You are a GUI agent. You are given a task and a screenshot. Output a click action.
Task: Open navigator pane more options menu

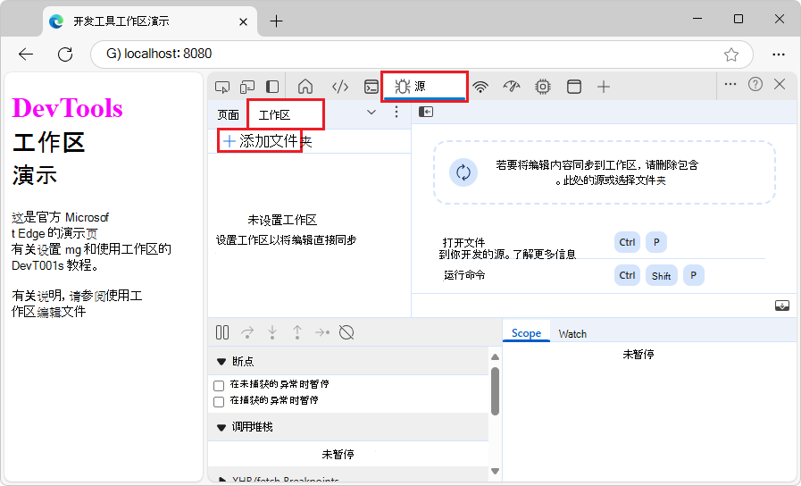click(x=396, y=113)
